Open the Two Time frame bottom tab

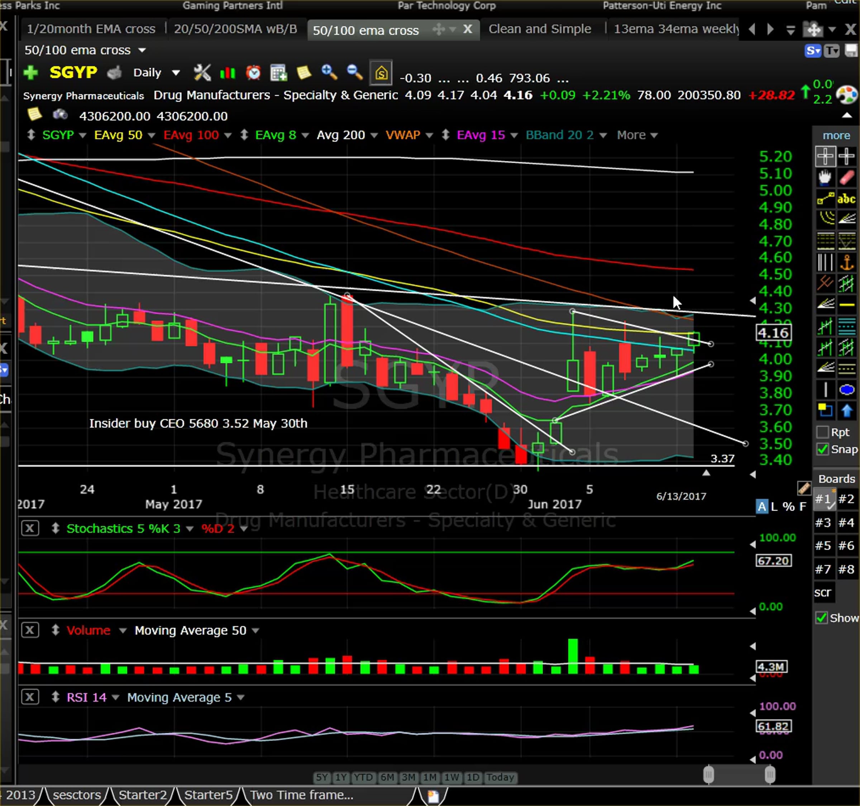(x=301, y=795)
